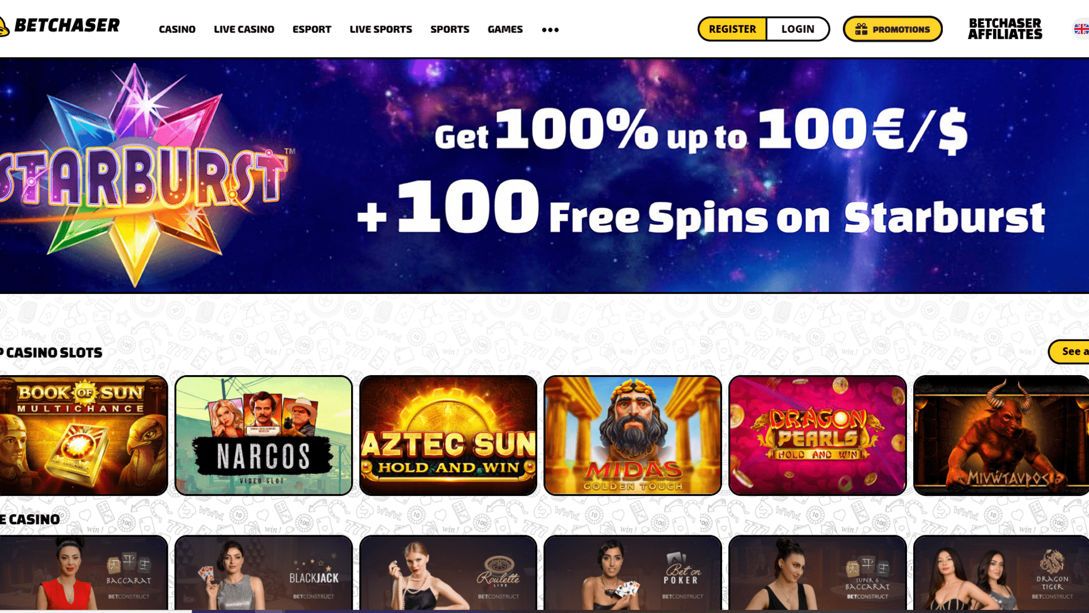Viewport: 1089px width, 613px height.
Task: Click the Starburst welcome bonus banner
Action: [x=544, y=175]
